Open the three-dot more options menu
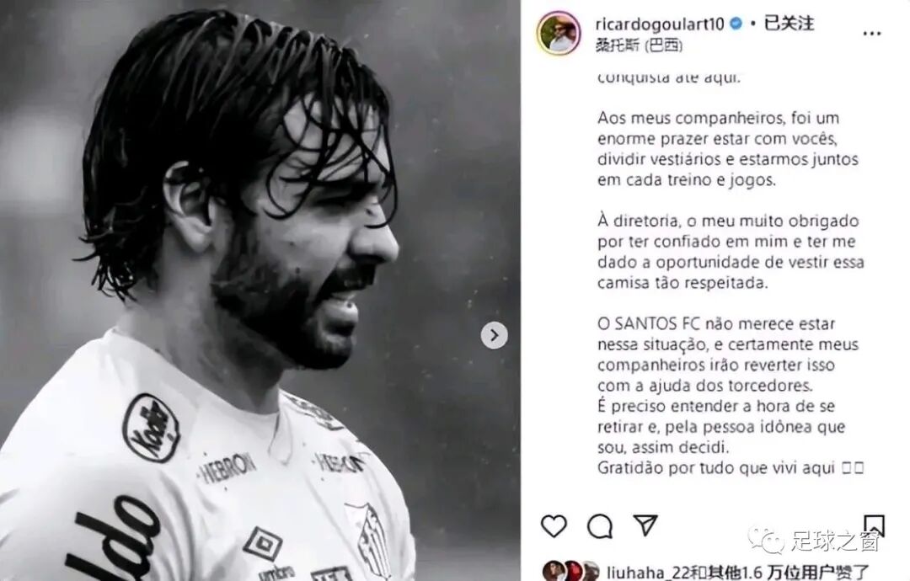This screenshot has width=910, height=581. tap(872, 34)
